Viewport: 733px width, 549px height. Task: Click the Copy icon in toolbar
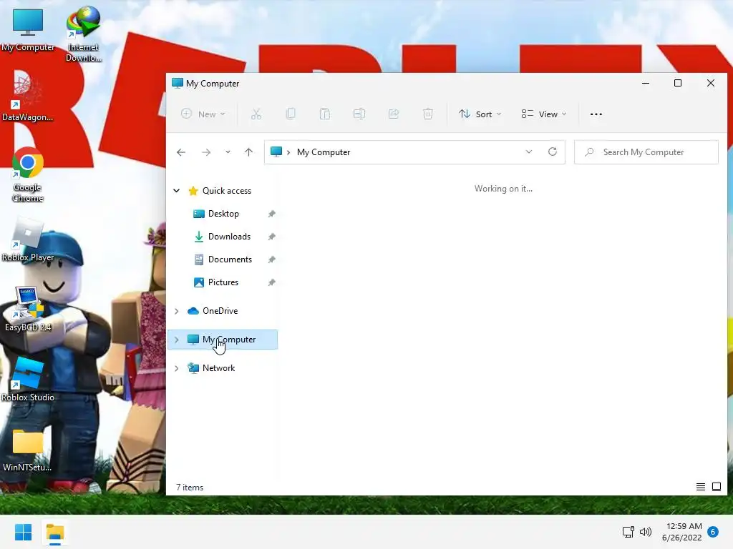point(291,114)
